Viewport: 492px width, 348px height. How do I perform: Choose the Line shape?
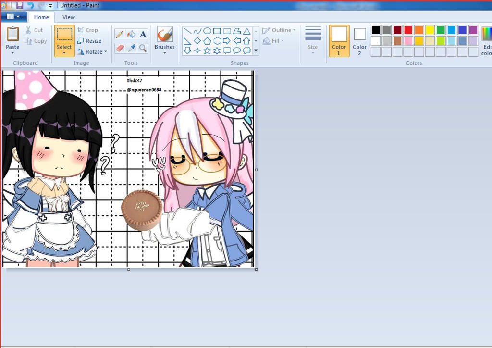(x=187, y=31)
